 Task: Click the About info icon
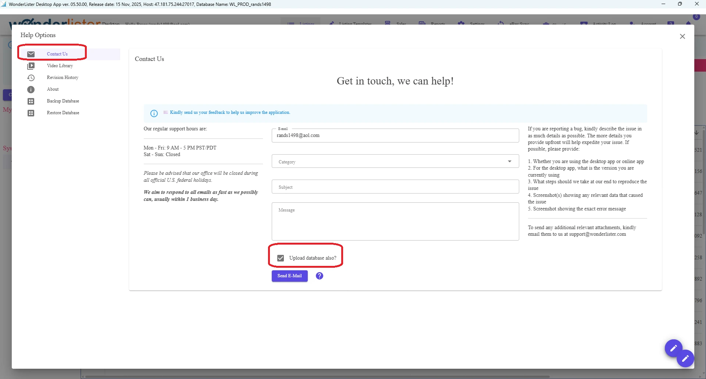coord(31,89)
